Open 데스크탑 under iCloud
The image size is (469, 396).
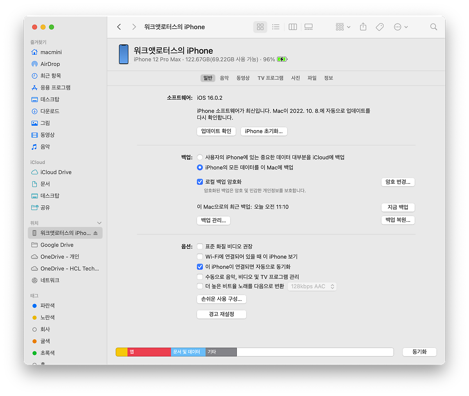click(50, 196)
